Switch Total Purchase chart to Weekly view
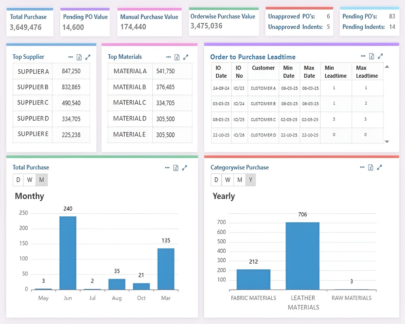The width and height of the screenshot is (405, 324). click(x=30, y=180)
